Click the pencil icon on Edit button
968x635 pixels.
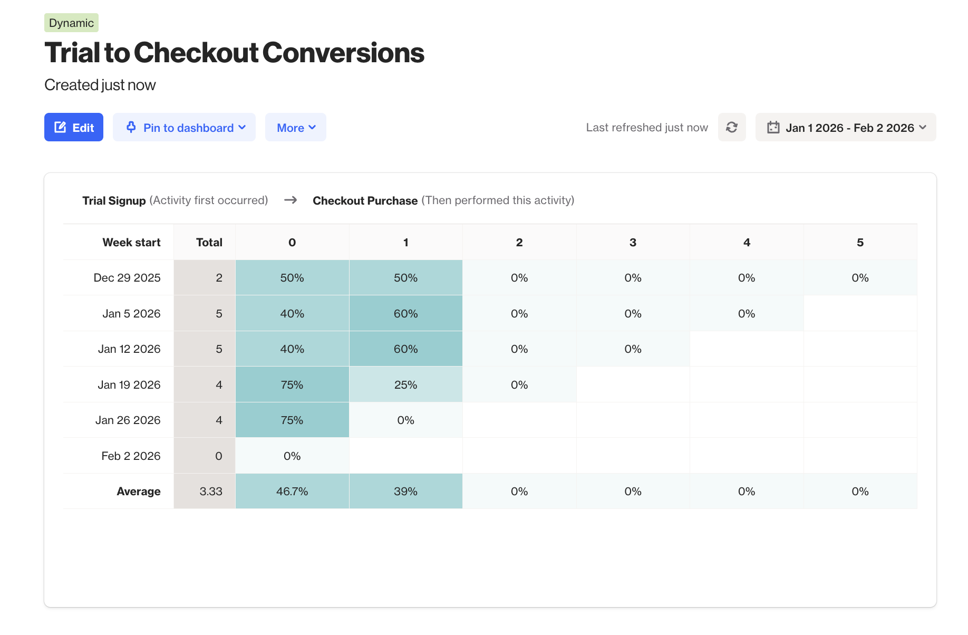point(61,127)
